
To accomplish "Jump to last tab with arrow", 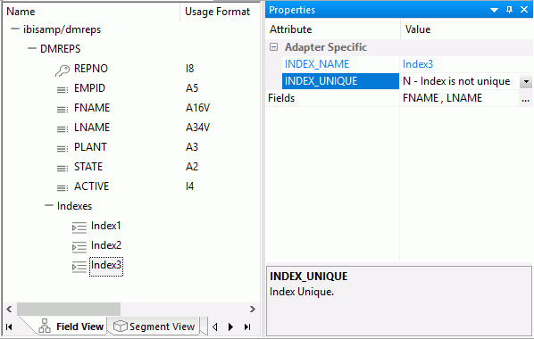I will pos(247,327).
